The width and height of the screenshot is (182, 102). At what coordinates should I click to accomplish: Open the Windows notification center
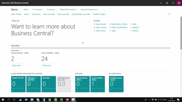(178, 99)
